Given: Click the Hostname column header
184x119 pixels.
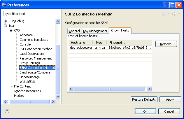Looking at the screenshot, I should [80, 43].
